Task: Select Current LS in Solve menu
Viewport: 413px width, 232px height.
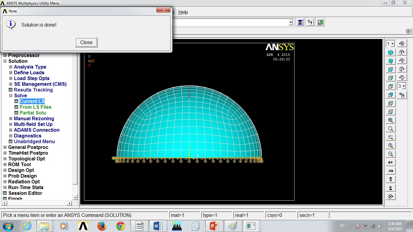Action: coord(32,101)
